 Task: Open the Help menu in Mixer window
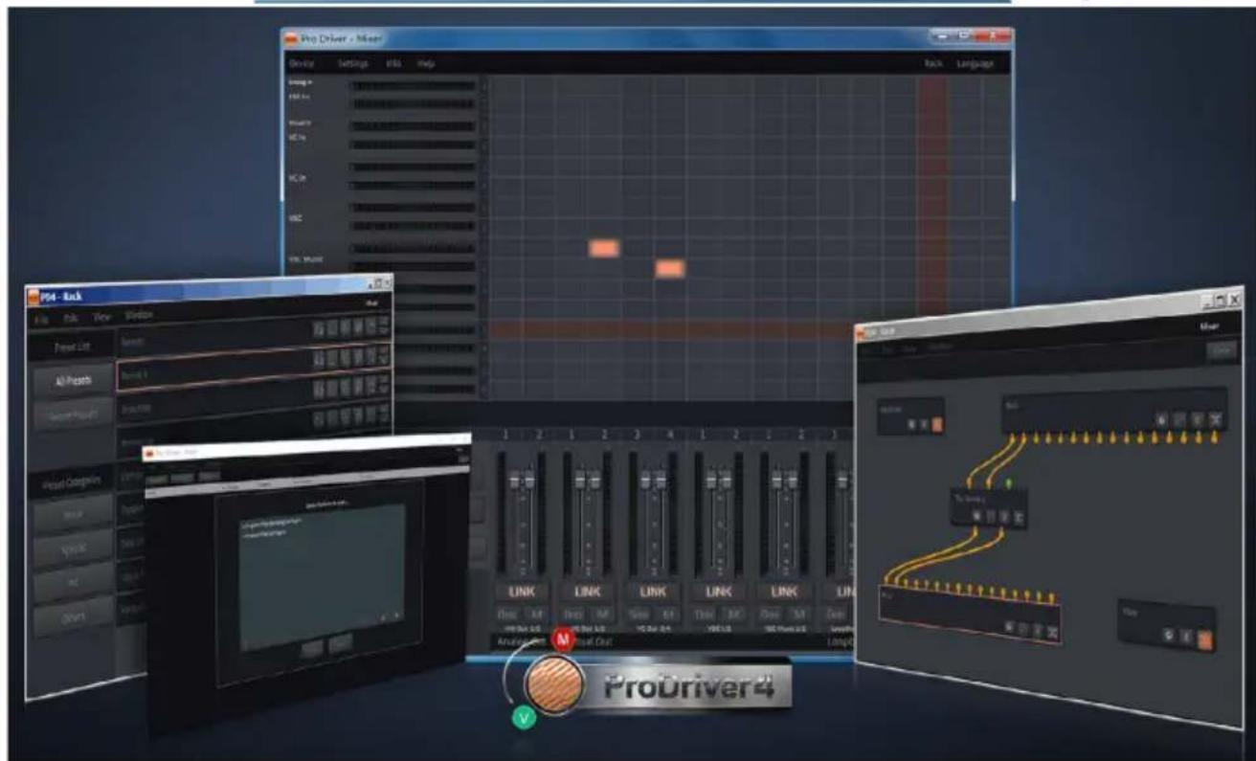tap(425, 64)
